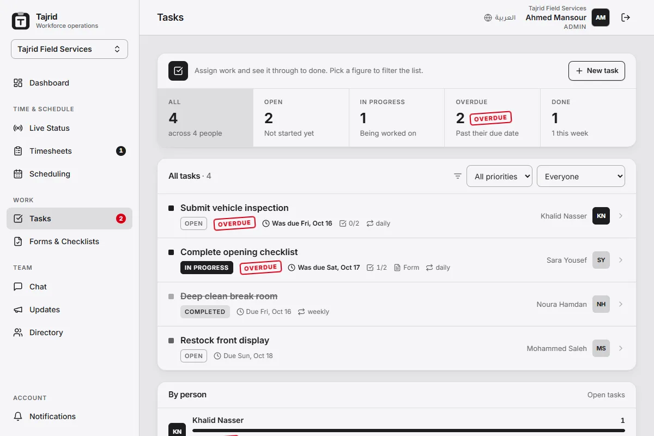The height and width of the screenshot is (436, 654).
Task: Click the Khalid Nasser open tasks progress bar
Action: point(409,431)
